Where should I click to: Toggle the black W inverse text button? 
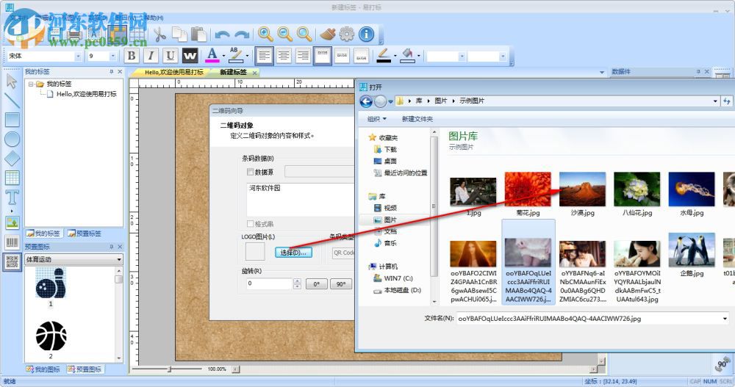click(190, 56)
